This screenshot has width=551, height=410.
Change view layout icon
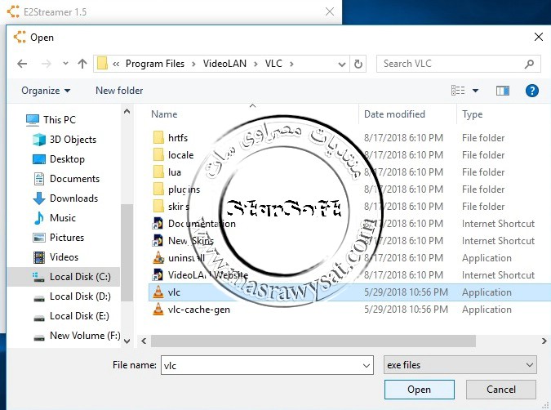coord(458,91)
